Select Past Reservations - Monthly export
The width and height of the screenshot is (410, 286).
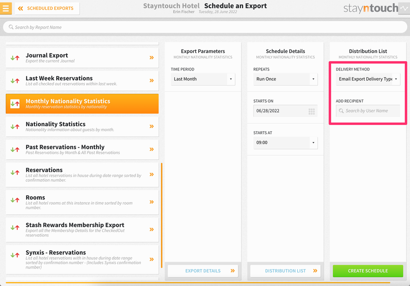click(82, 149)
